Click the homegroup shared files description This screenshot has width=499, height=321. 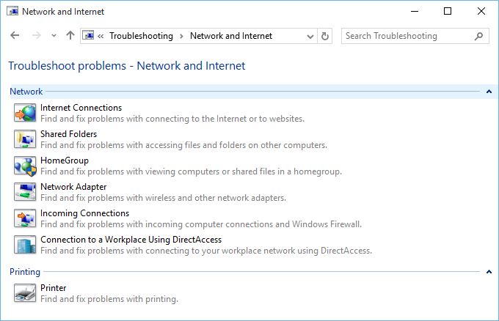pos(191,171)
